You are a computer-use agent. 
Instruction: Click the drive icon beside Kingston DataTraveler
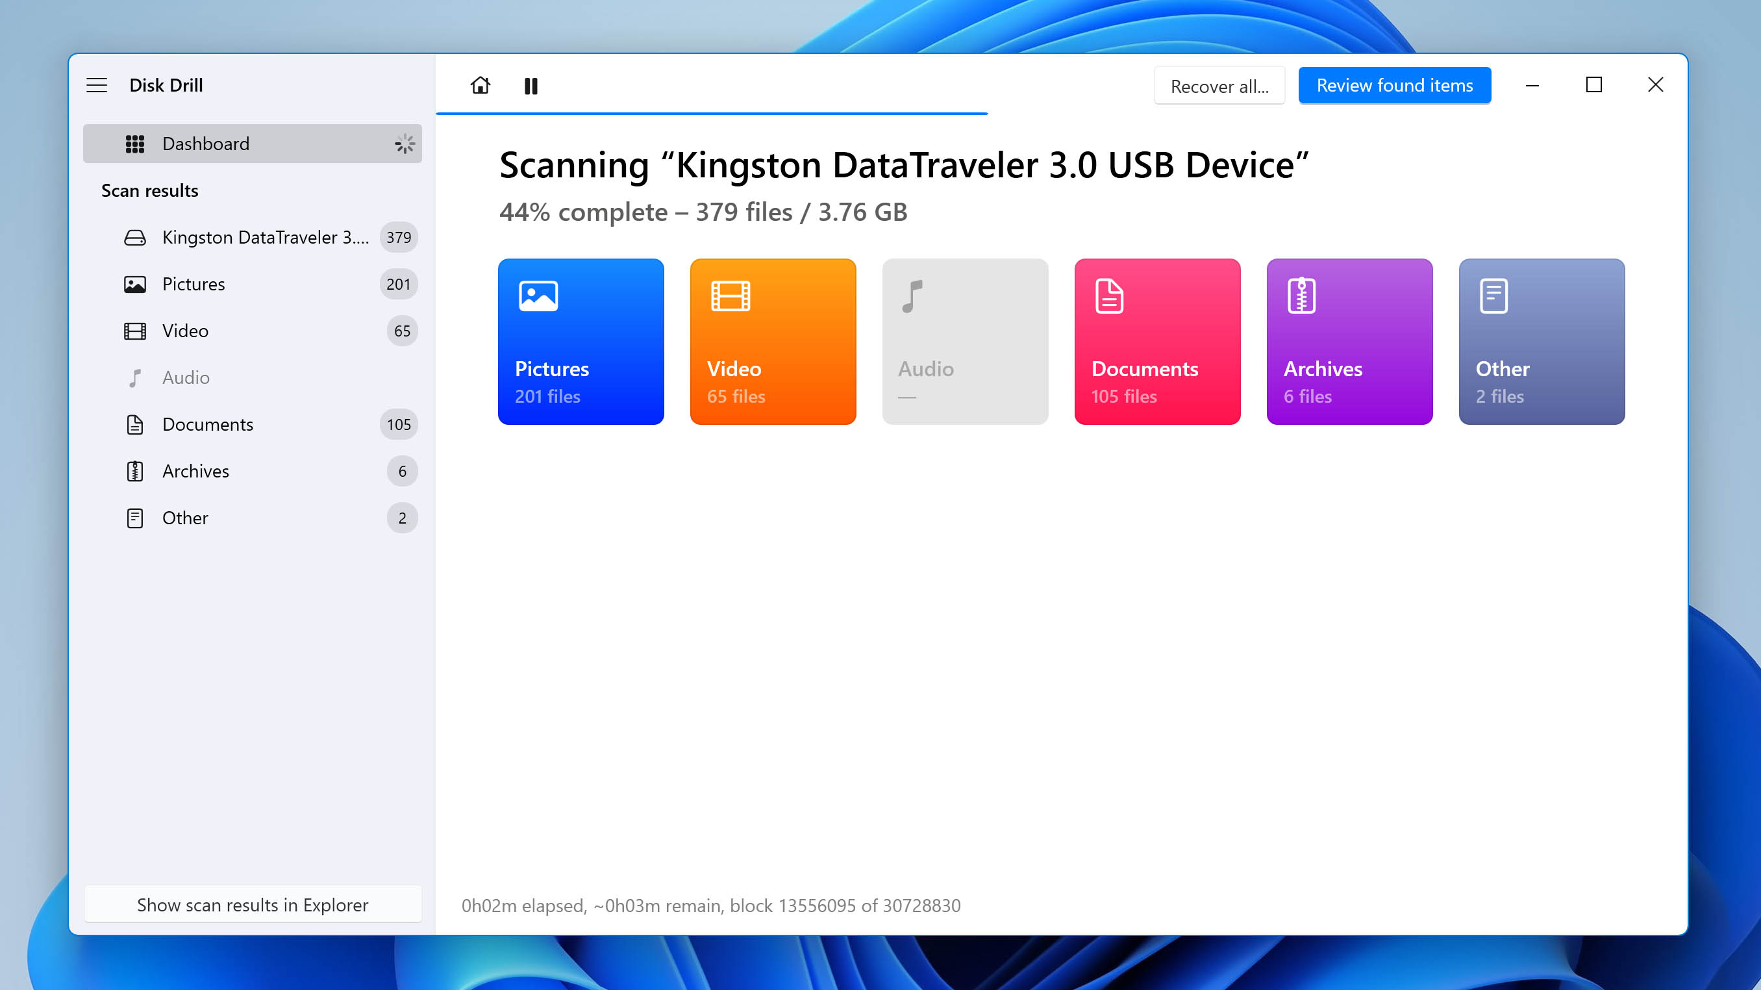click(x=134, y=237)
